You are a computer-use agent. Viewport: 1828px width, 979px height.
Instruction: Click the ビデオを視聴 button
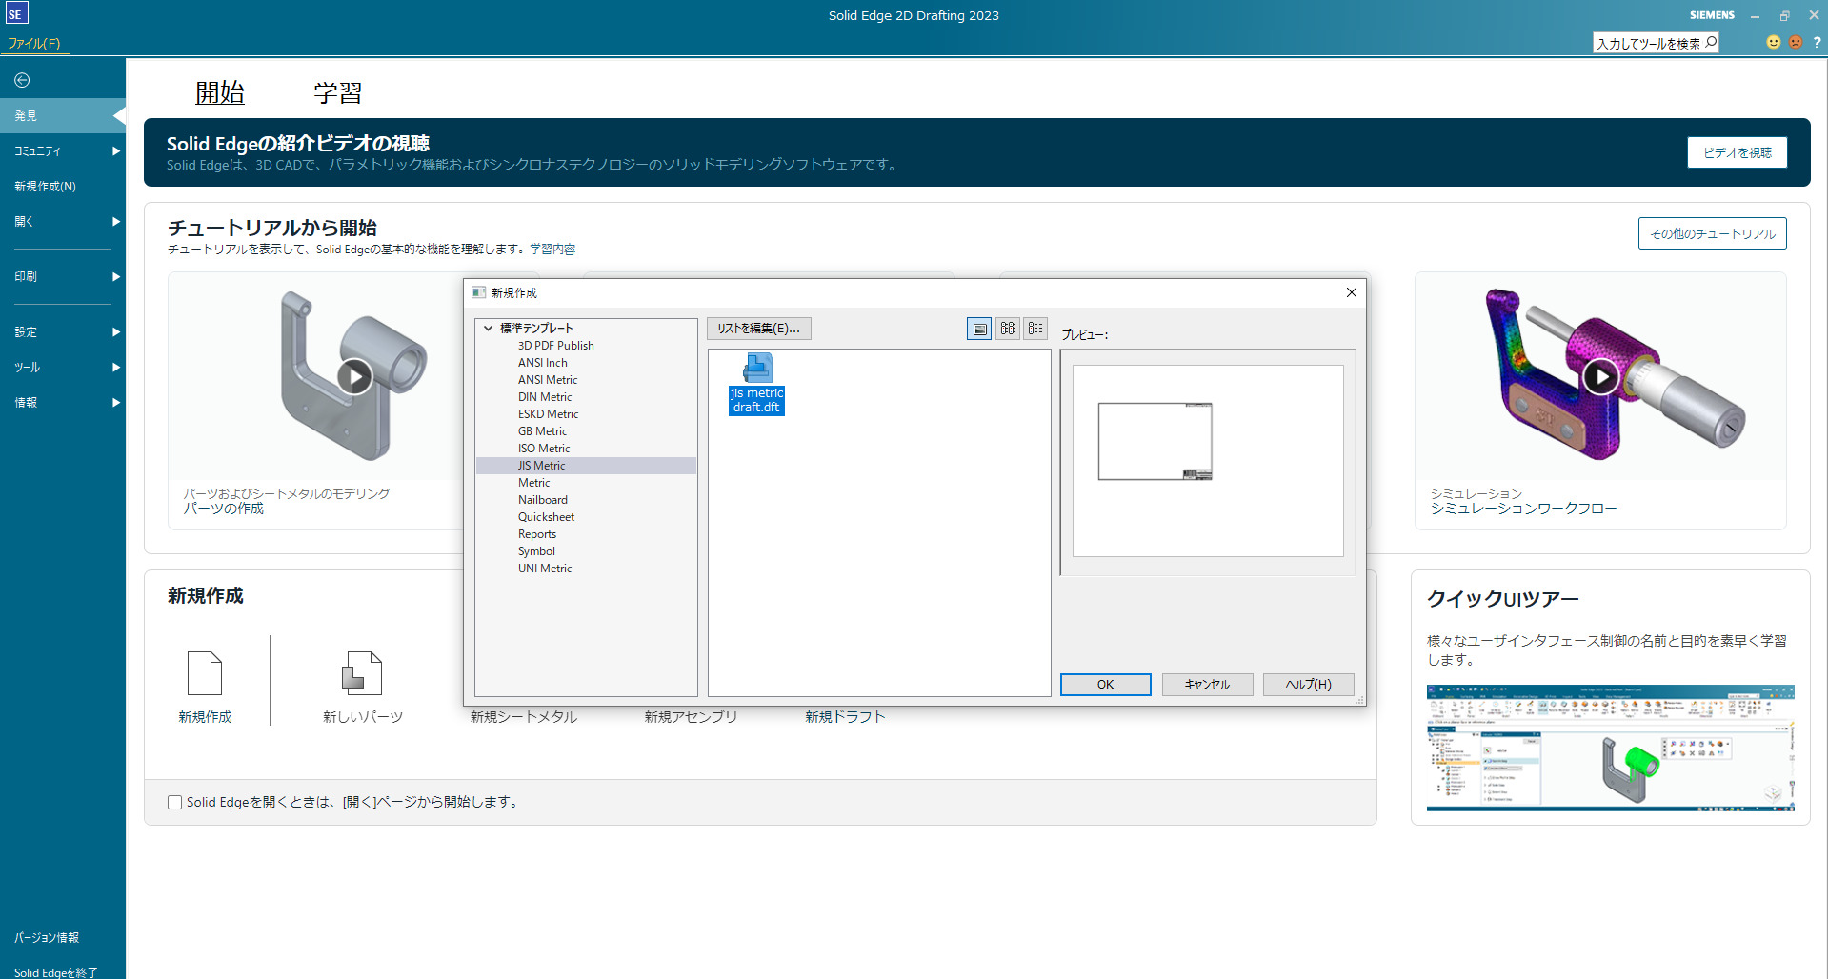1737,152
